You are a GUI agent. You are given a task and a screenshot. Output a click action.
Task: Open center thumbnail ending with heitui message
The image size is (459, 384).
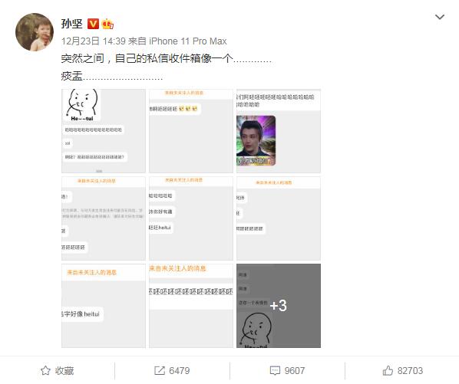(191, 218)
